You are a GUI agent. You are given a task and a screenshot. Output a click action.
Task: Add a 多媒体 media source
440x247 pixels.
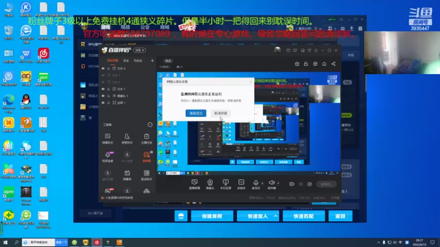(x=241, y=184)
